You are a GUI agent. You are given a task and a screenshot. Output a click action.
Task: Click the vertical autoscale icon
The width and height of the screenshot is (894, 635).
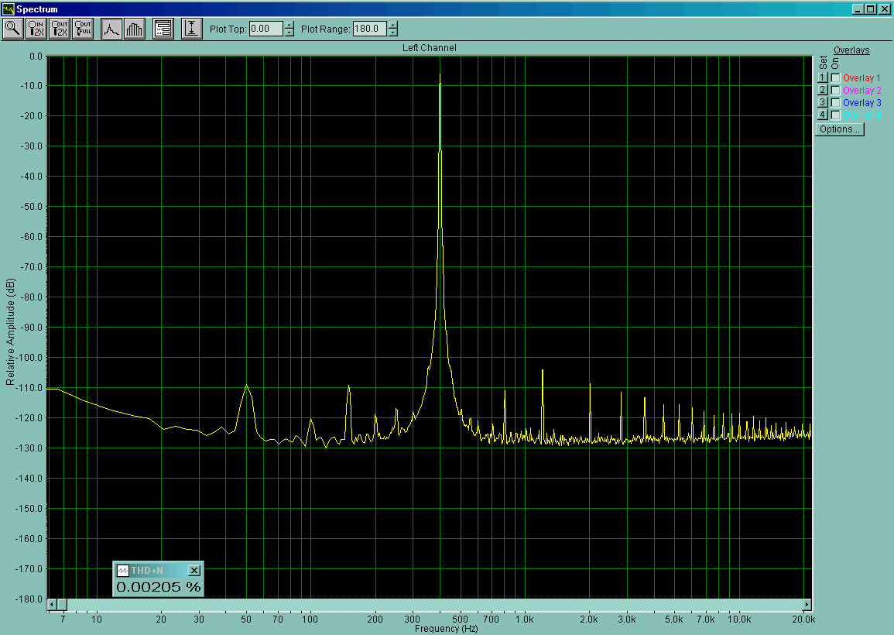coord(192,29)
